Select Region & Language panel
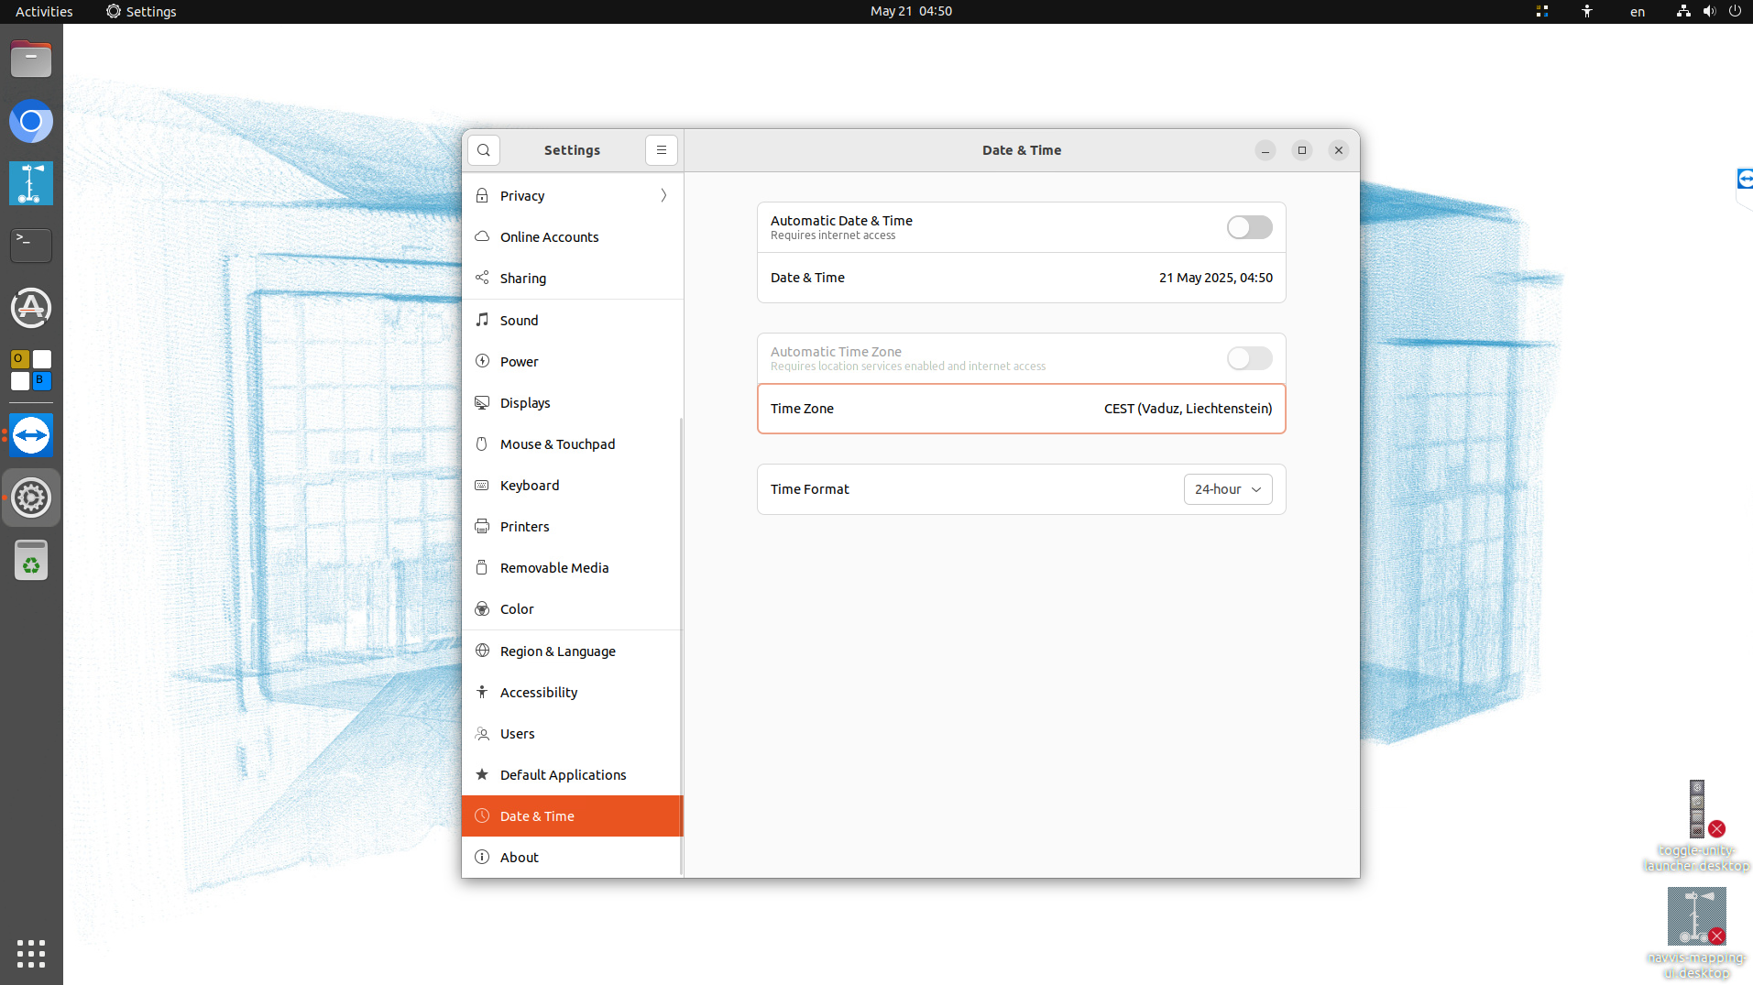The width and height of the screenshot is (1753, 985). (573, 651)
